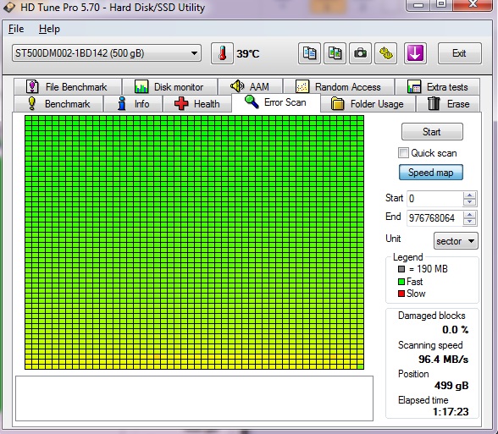Click the purple down arrow icon
The image size is (498, 434).
tap(415, 53)
